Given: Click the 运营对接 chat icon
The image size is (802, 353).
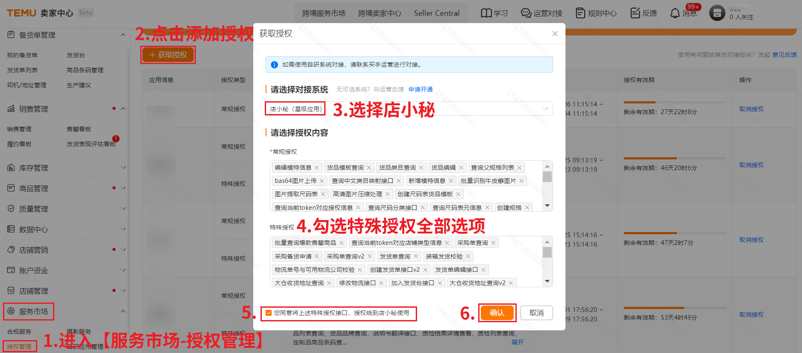Looking at the screenshot, I should [526, 13].
